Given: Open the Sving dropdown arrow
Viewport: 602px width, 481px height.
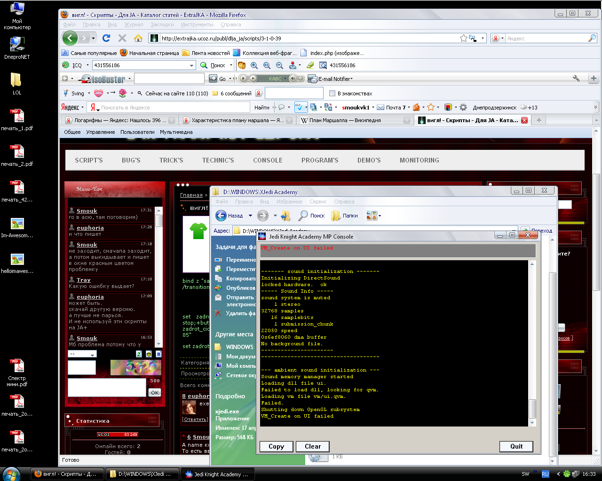Looking at the screenshot, I should (x=88, y=93).
